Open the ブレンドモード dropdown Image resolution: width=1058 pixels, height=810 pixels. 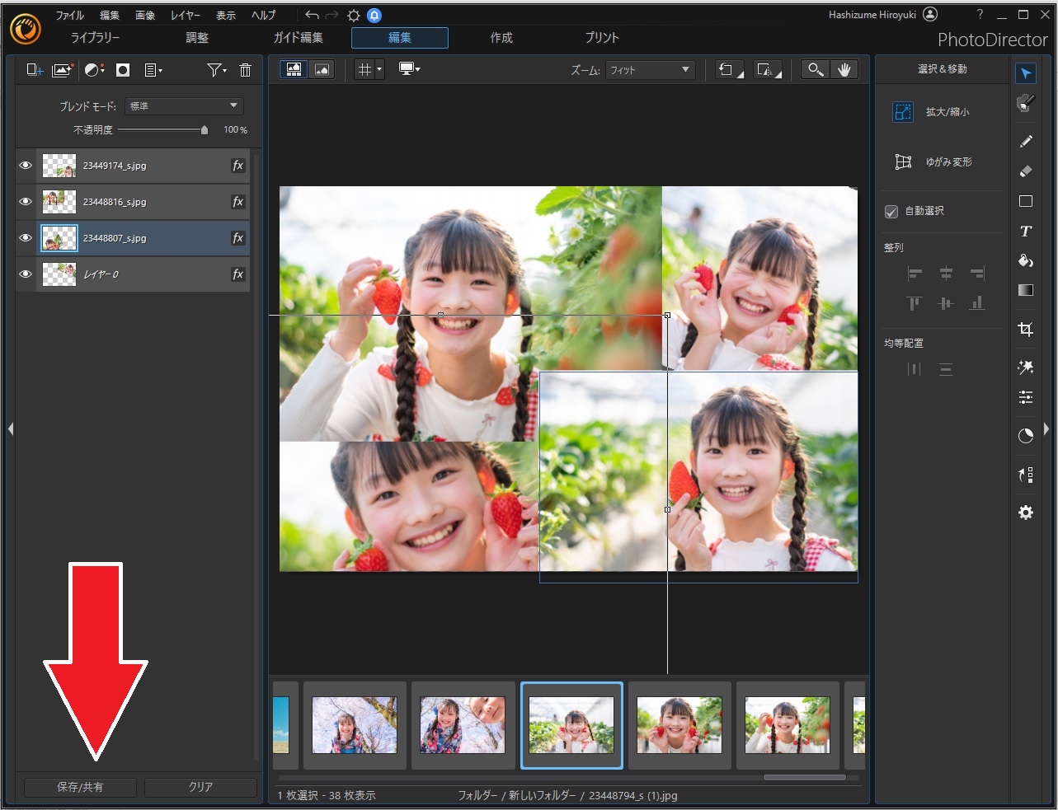[x=184, y=106]
